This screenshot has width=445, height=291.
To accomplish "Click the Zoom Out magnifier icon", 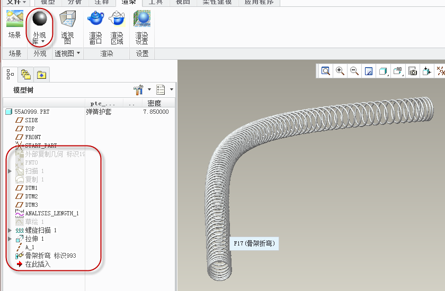I will pyautogui.click(x=354, y=71).
